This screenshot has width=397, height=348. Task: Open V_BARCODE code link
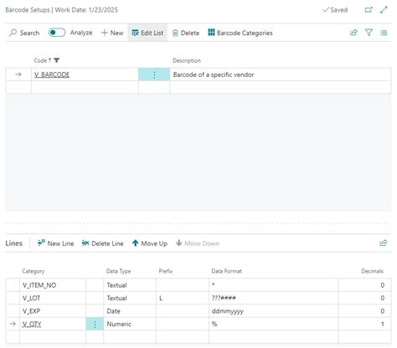(x=52, y=74)
